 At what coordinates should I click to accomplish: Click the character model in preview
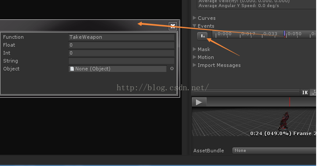[284, 121]
